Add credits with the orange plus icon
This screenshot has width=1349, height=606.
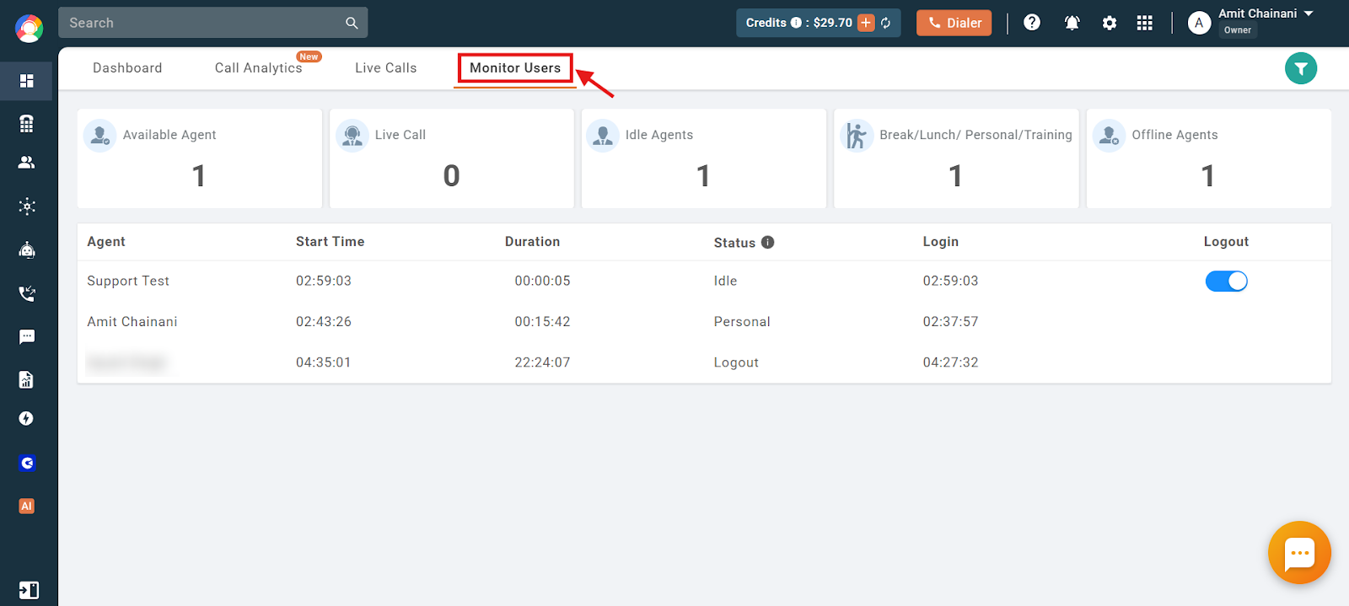(x=866, y=23)
